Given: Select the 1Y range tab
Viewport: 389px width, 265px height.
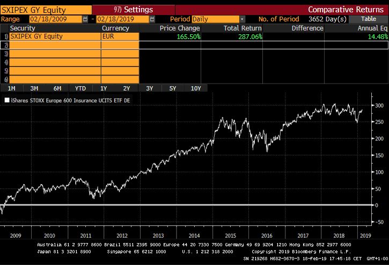Looking at the screenshot, I should [x=104, y=88].
